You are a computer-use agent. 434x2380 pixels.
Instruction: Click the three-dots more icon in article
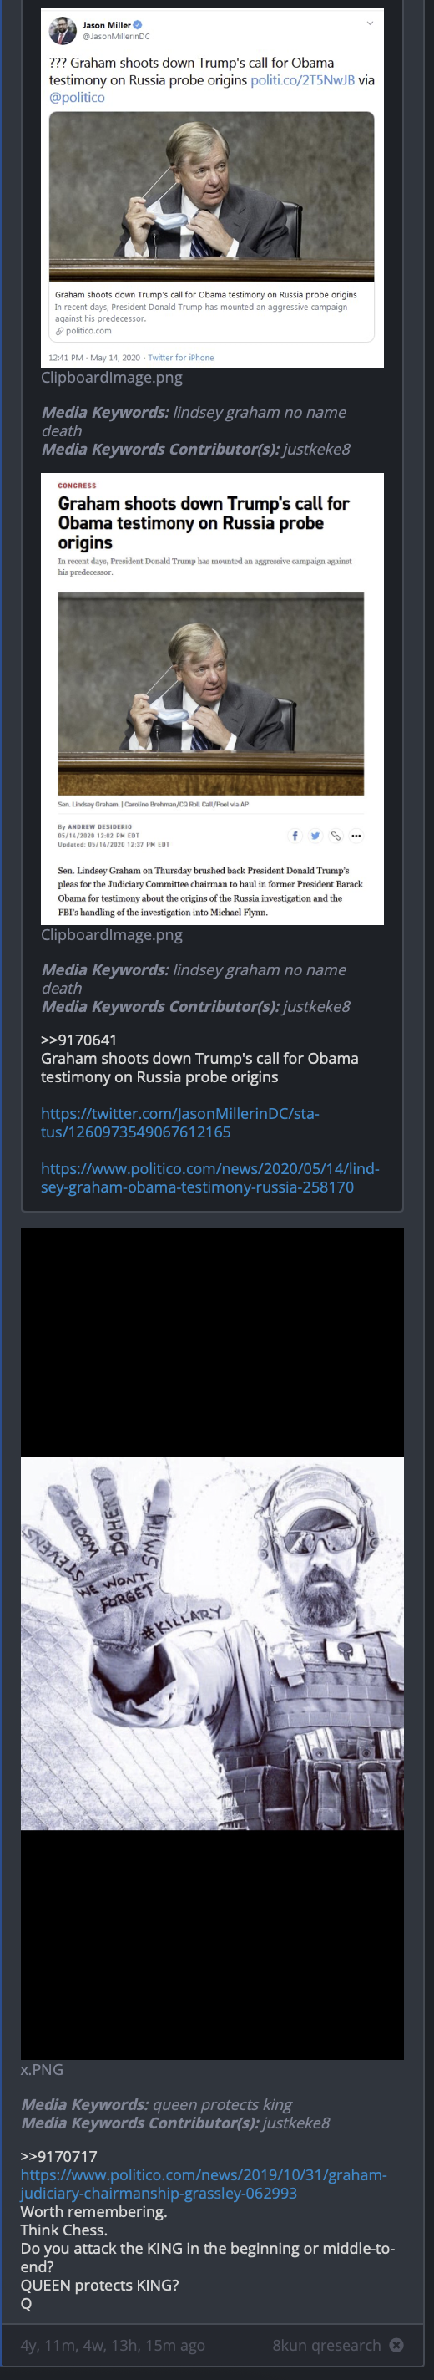(x=356, y=835)
